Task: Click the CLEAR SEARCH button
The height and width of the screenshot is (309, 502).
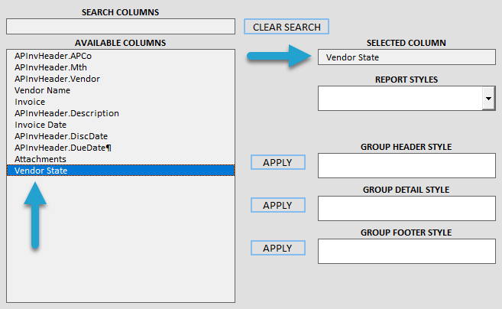Action: click(x=287, y=27)
